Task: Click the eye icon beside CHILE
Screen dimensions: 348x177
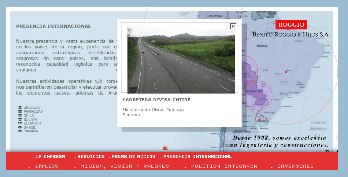Action: click(x=20, y=115)
